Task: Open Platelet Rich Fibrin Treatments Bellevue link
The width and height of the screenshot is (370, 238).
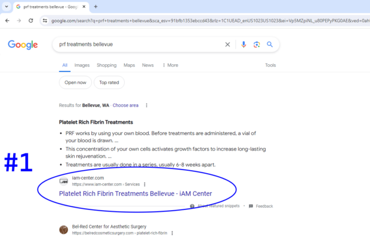Action: 135,193
